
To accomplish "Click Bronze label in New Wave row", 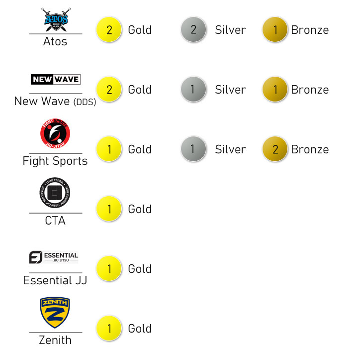I will point(310,90).
